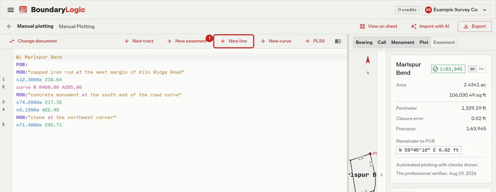Switch to the Bearing tab
The height and width of the screenshot is (192, 496).
(364, 42)
